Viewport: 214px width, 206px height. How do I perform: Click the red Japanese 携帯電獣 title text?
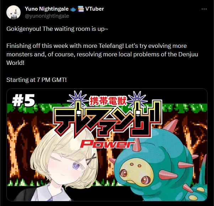click(x=108, y=101)
